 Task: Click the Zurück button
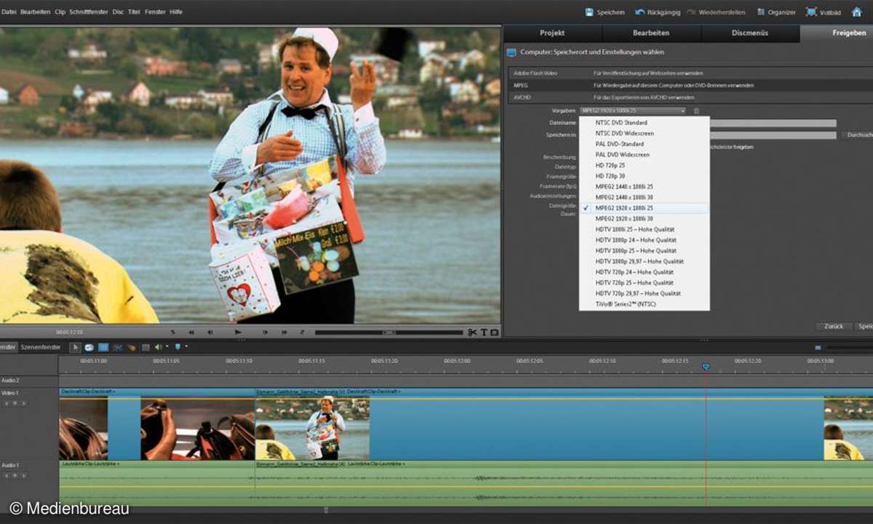pos(834,327)
